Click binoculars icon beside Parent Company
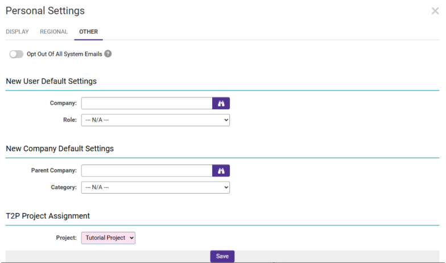Screen dimensions: 446x263 click(x=221, y=171)
